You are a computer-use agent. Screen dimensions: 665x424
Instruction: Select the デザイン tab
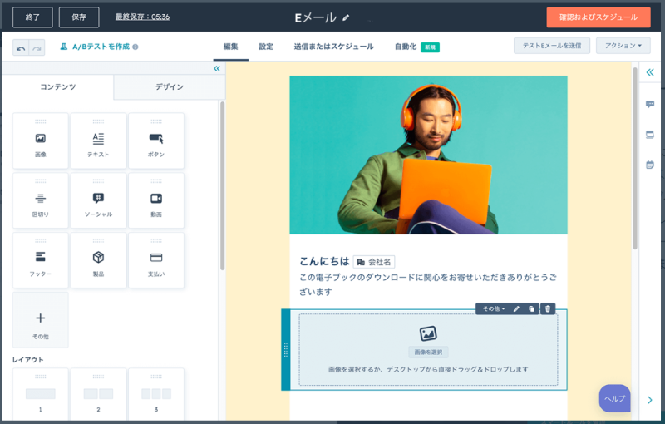[170, 87]
